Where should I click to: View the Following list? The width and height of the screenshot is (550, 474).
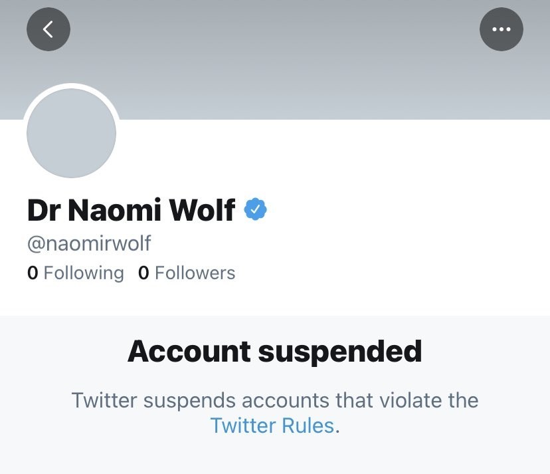click(x=76, y=273)
